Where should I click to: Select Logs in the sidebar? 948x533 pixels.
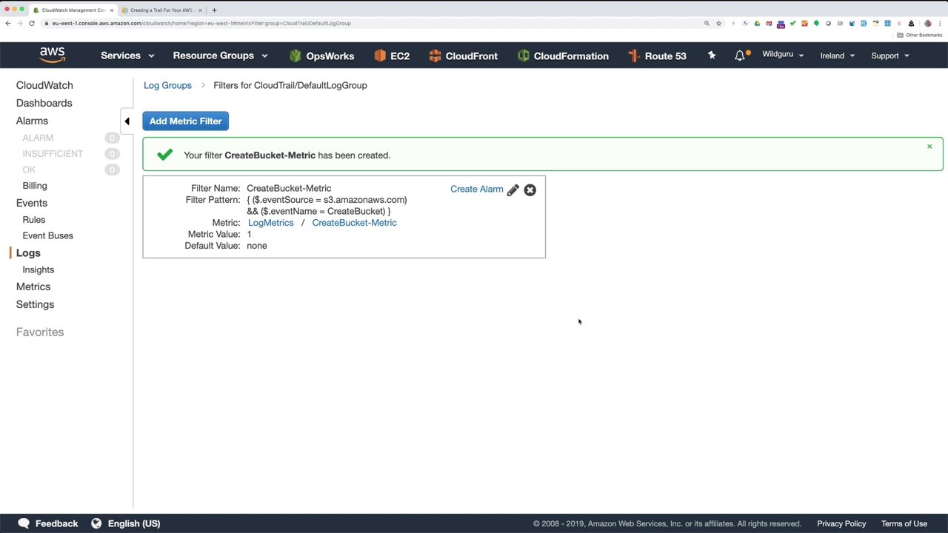point(28,253)
